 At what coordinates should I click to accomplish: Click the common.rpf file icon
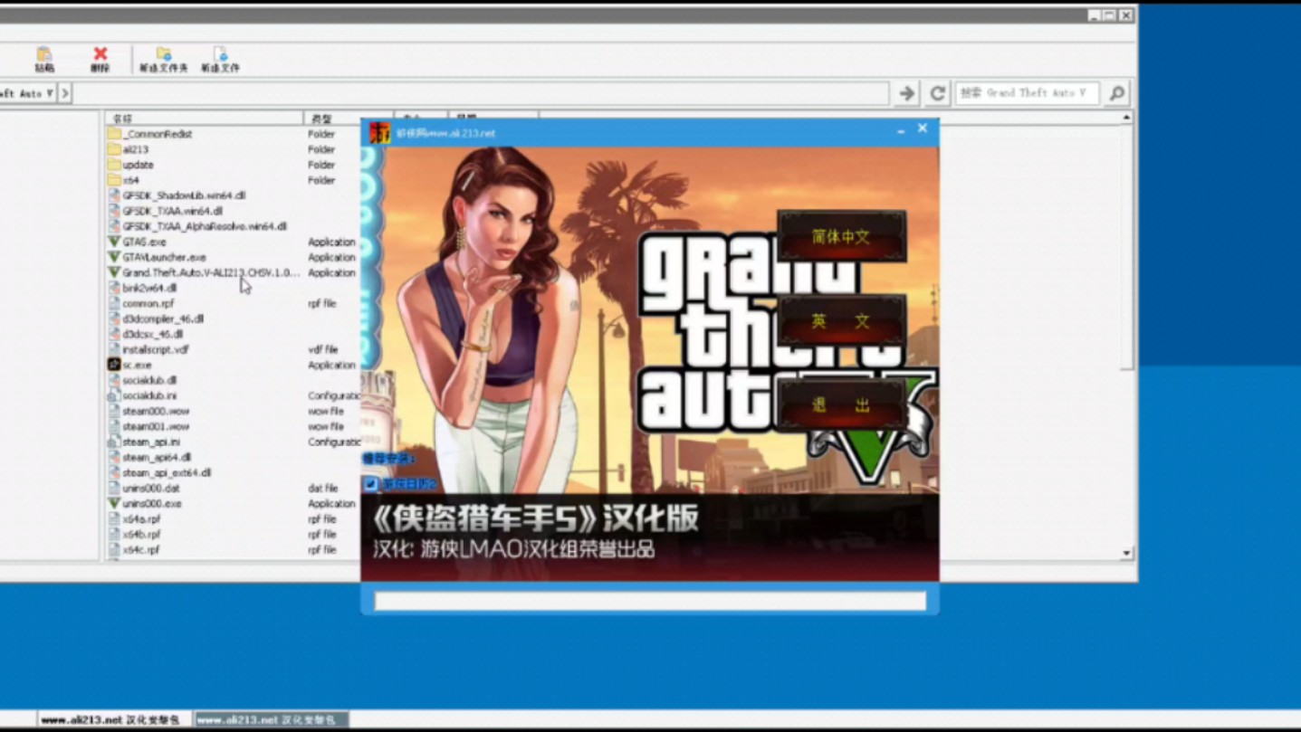(x=114, y=303)
